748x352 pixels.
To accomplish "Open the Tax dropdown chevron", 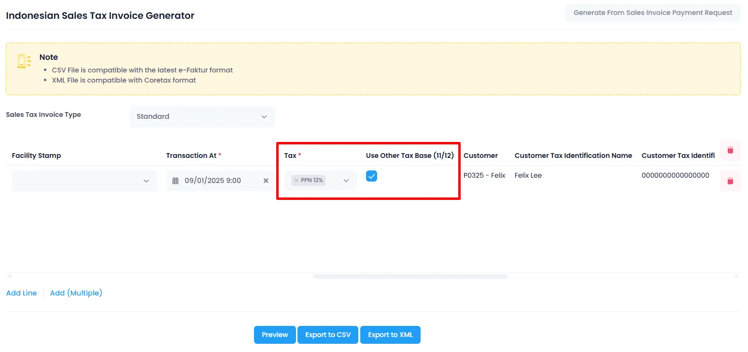I will pyautogui.click(x=346, y=181).
